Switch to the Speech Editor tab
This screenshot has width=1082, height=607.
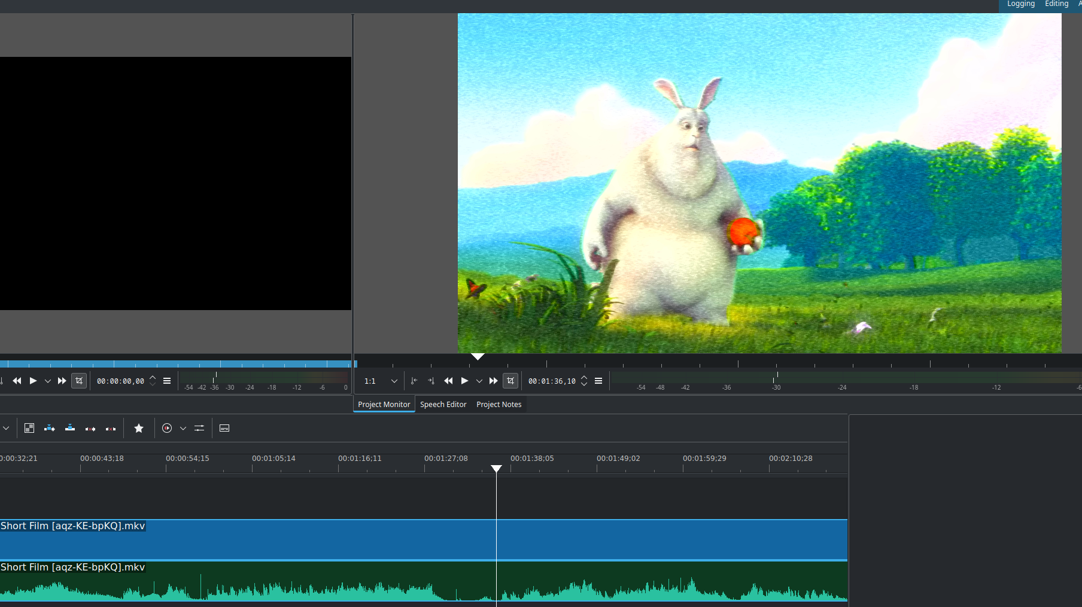443,405
